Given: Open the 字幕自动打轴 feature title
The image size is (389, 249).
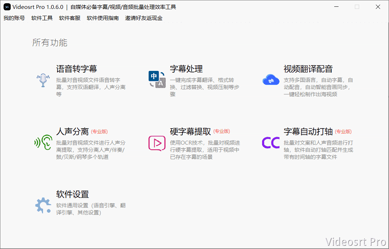Looking at the screenshot, I should click(x=308, y=131).
